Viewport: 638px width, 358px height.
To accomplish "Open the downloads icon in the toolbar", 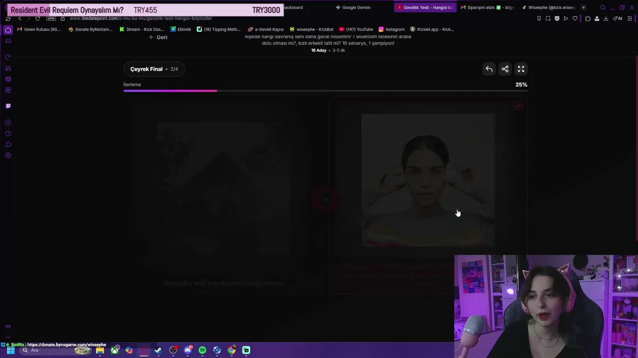I will 606,18.
